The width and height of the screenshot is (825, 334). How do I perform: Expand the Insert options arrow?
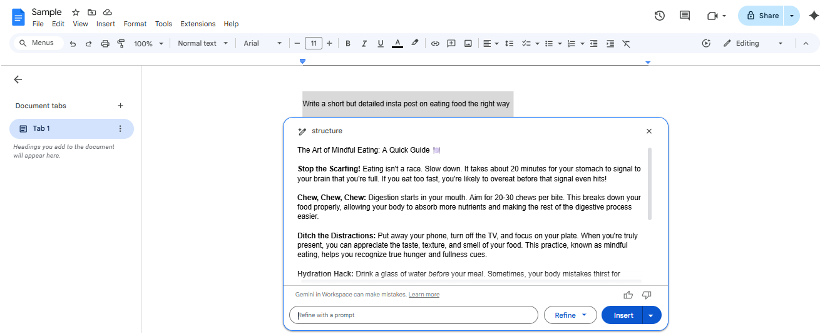coord(652,315)
